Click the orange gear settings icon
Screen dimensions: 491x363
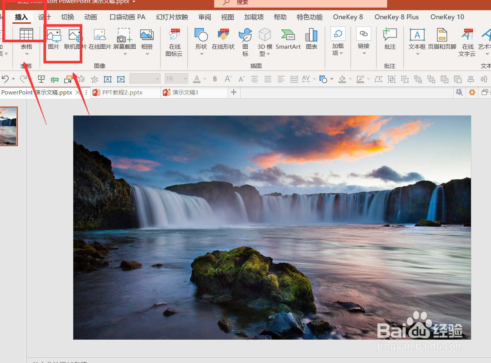[x=472, y=92]
